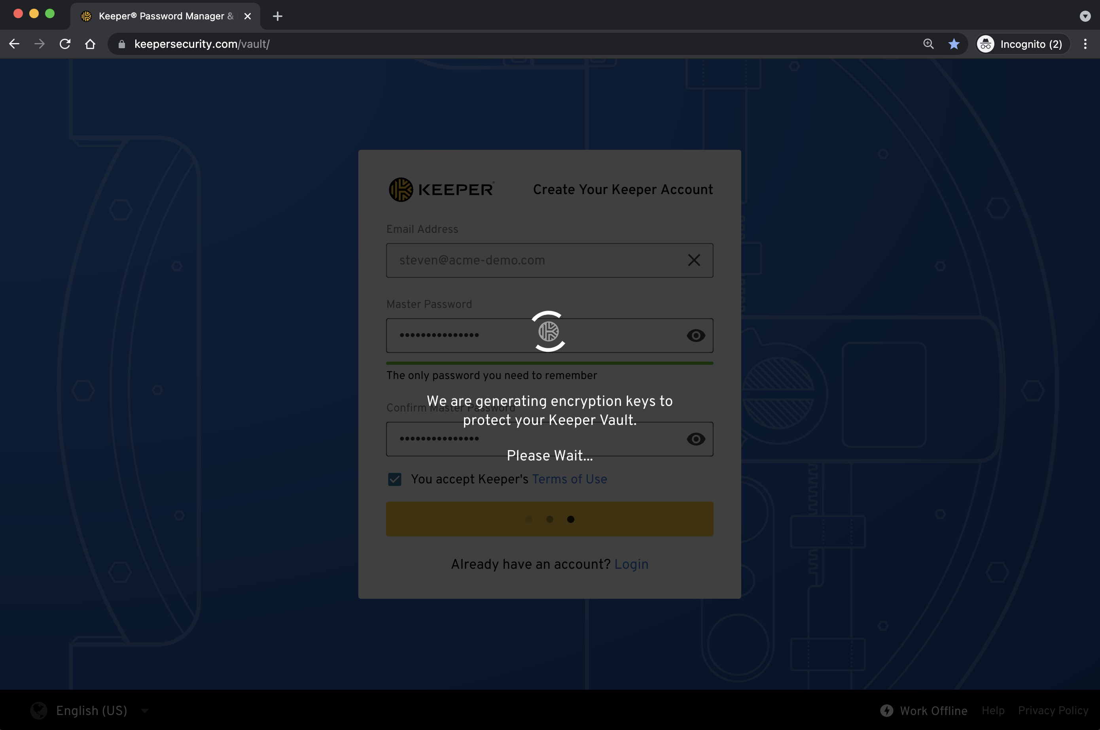The image size is (1100, 730).
Task: Open the English (US) language dropdown
Action: [x=102, y=711]
